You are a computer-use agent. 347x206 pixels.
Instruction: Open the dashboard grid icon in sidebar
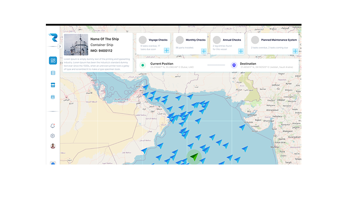[x=53, y=60]
